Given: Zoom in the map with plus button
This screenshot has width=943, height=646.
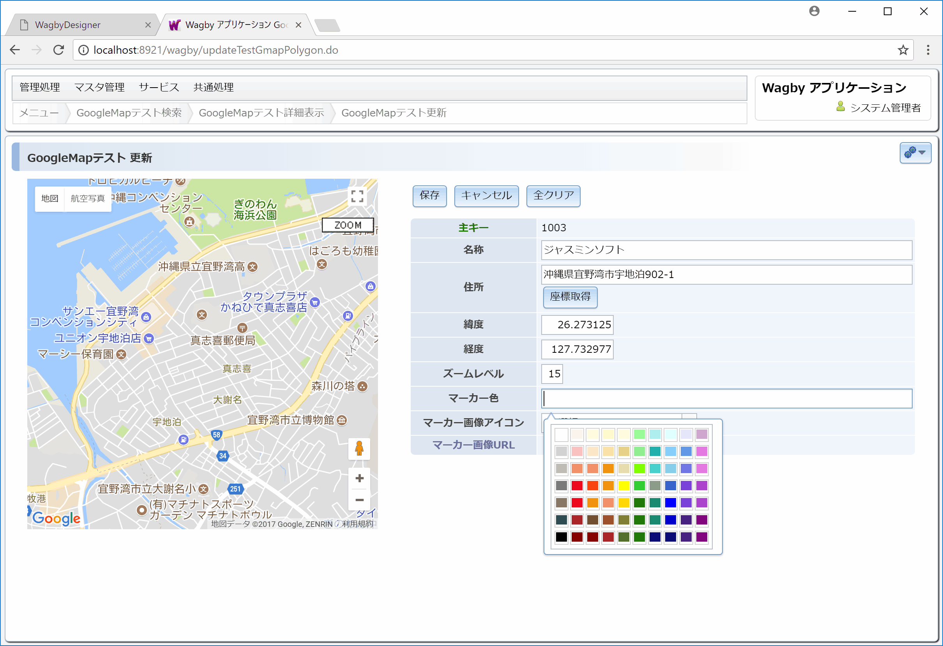Looking at the screenshot, I should point(359,479).
